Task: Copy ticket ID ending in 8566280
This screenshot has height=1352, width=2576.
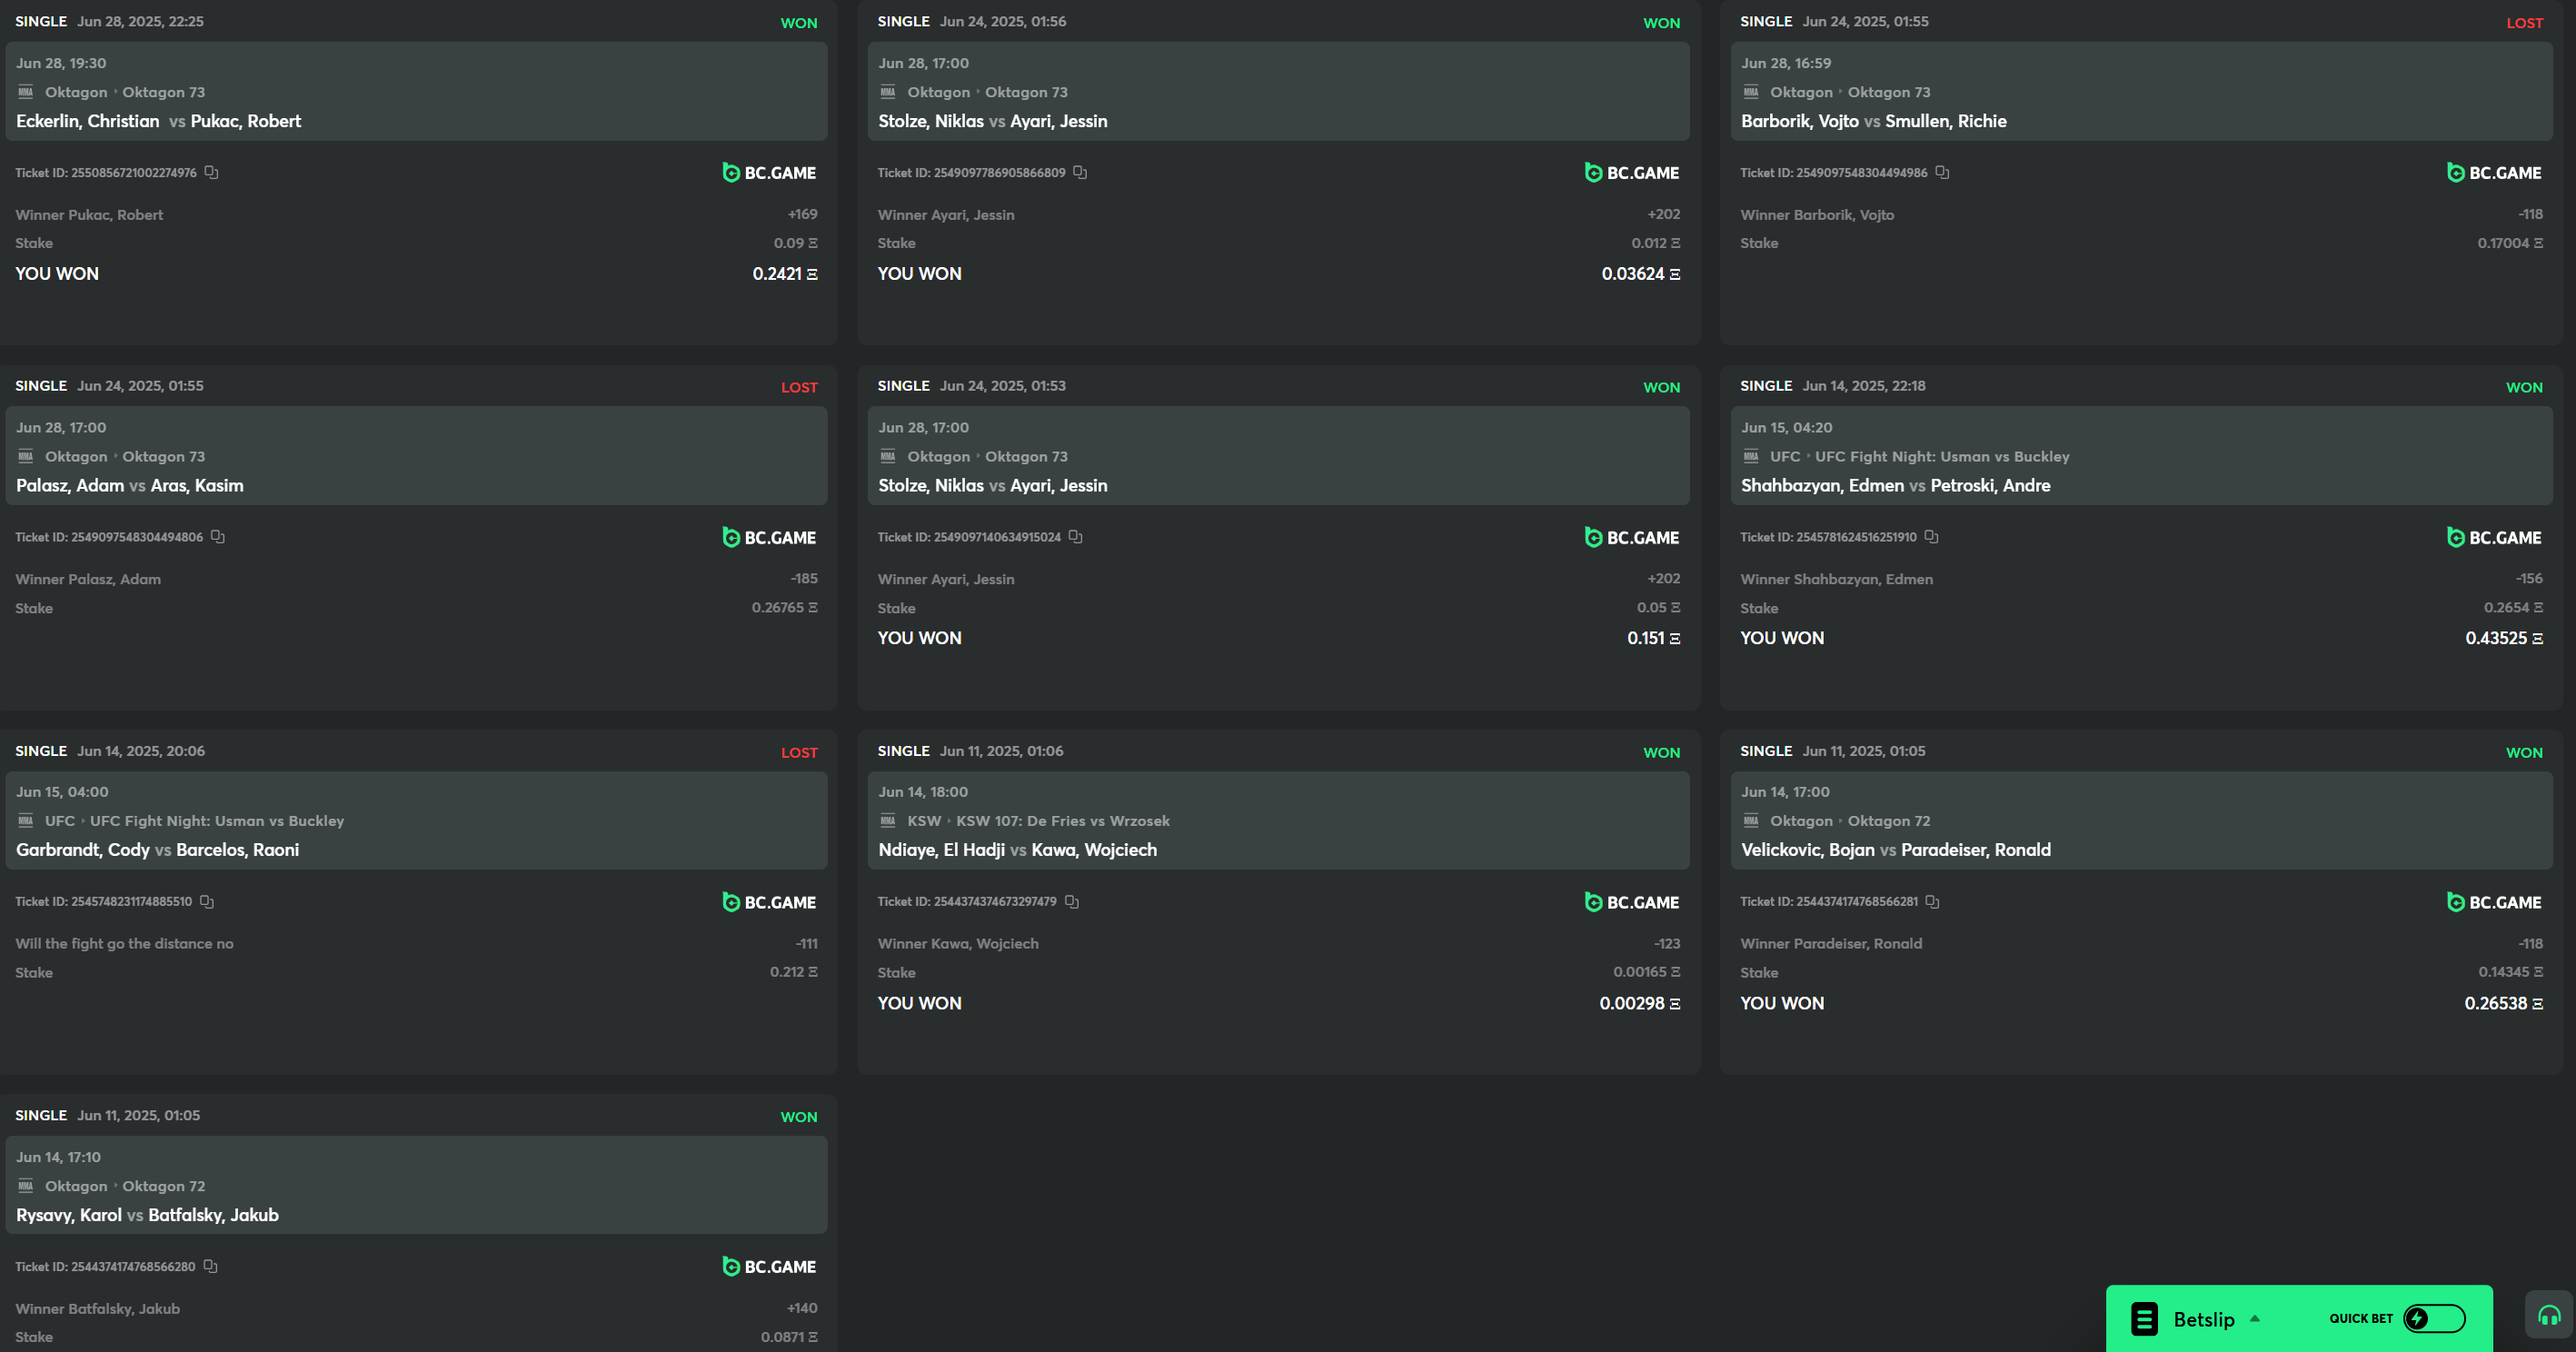Action: (211, 1266)
